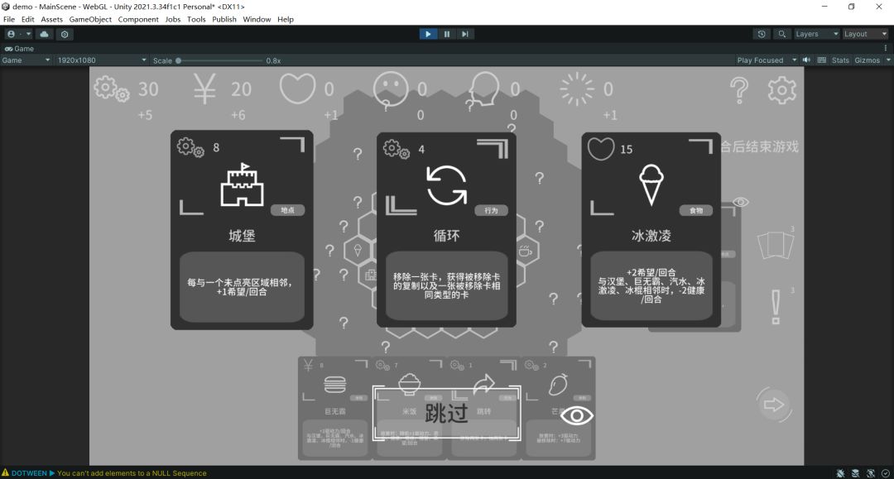Open Unity cloud services icon
The height and width of the screenshot is (479, 894).
[x=45, y=34]
